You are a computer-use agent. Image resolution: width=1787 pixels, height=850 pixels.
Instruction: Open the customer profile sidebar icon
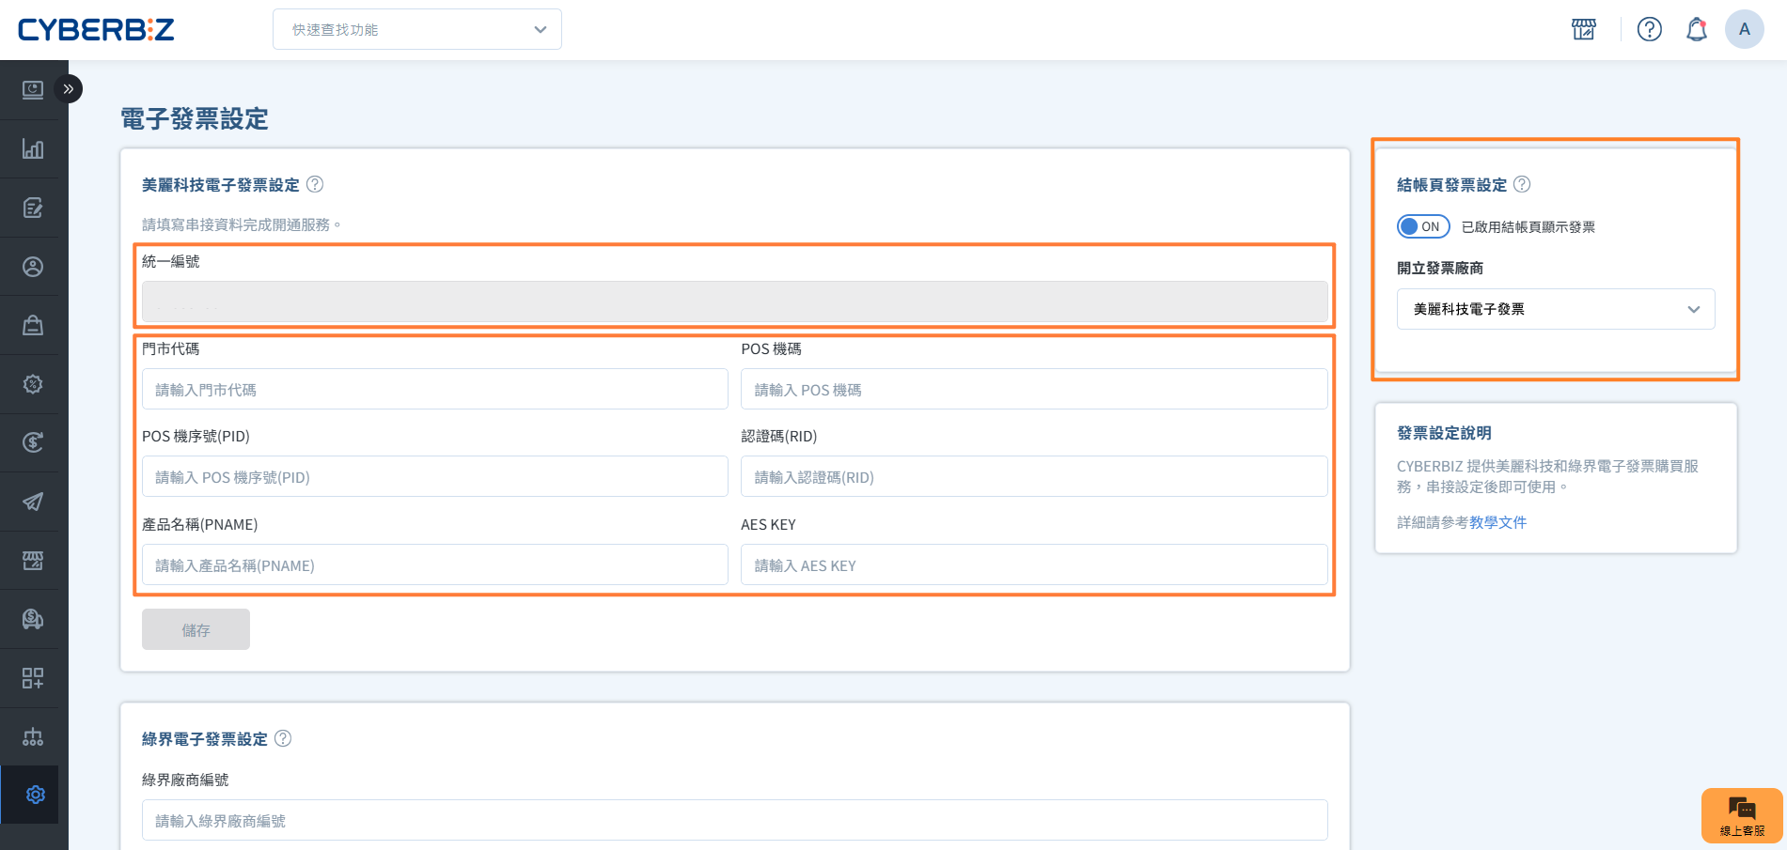pyautogui.click(x=33, y=267)
